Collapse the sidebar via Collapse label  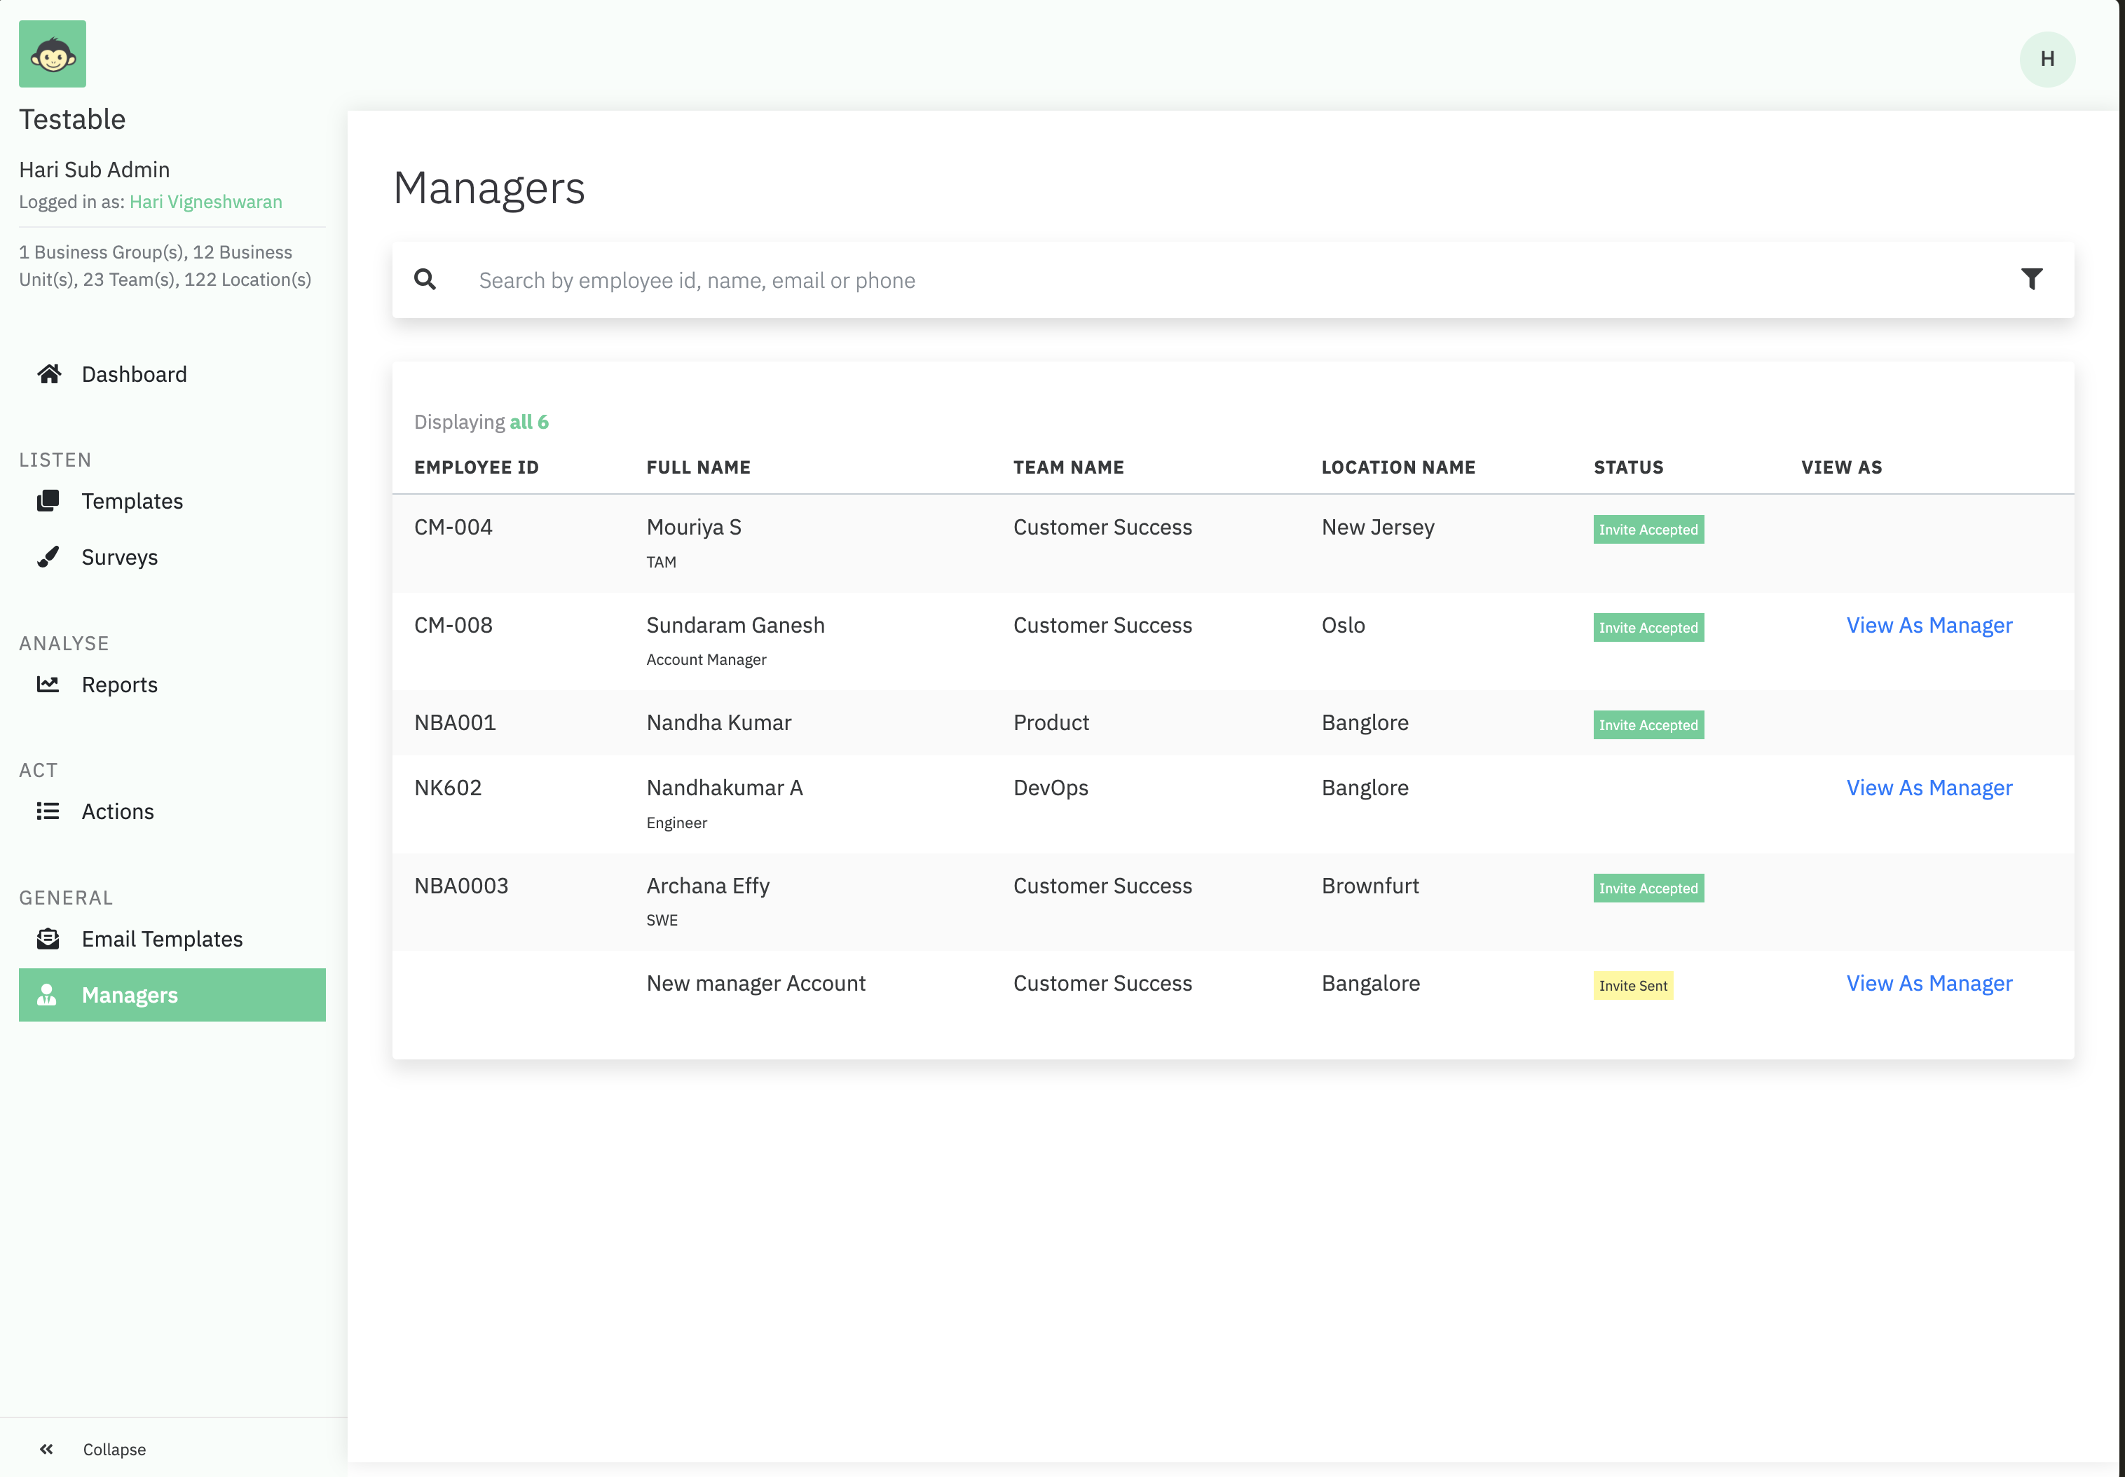click(115, 1449)
